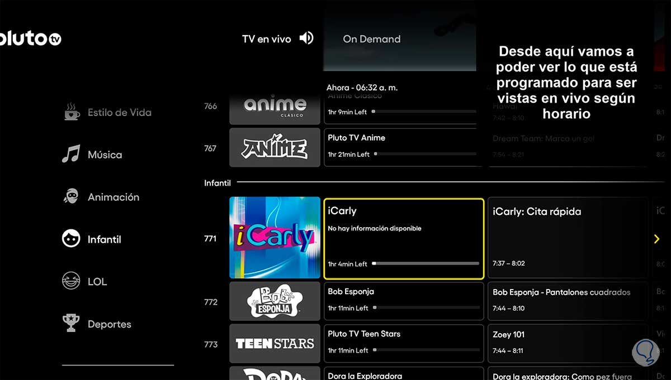Switch to the On Demand tab
This screenshot has width=671, height=380.
point(372,39)
